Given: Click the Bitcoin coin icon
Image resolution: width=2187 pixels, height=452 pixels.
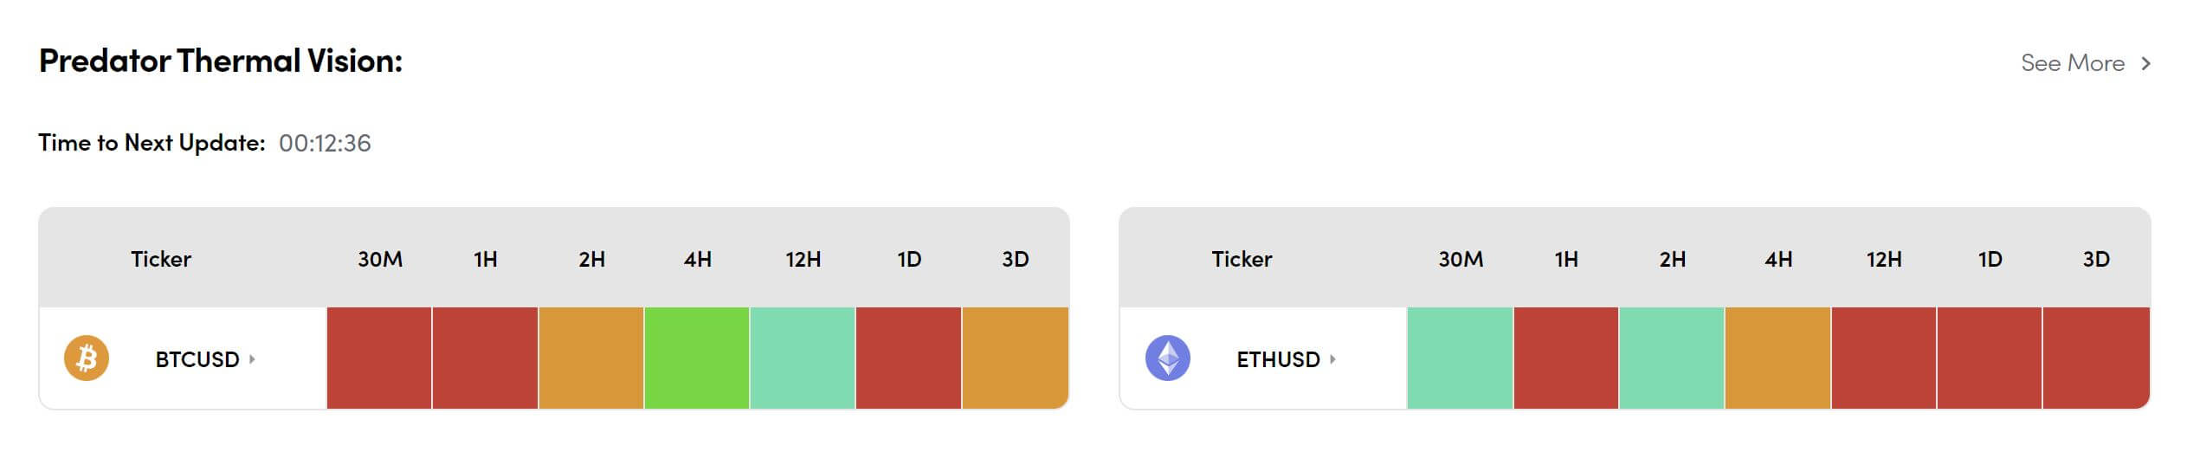Looking at the screenshot, I should pos(87,358).
